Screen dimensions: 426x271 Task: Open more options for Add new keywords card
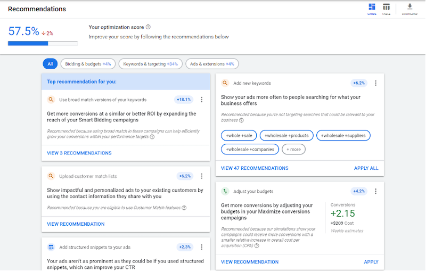[375, 83]
